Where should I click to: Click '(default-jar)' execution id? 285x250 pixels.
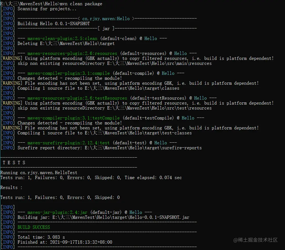(106, 212)
